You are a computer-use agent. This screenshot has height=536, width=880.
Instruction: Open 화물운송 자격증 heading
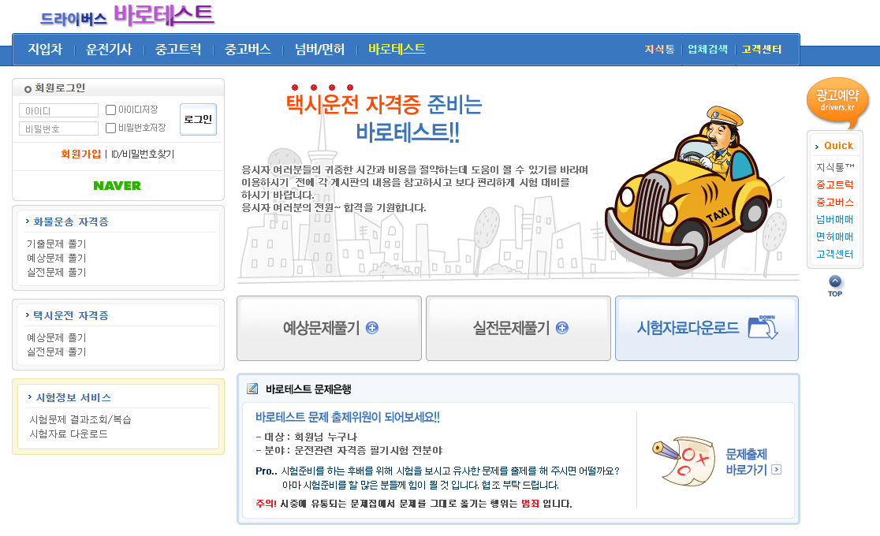70,221
